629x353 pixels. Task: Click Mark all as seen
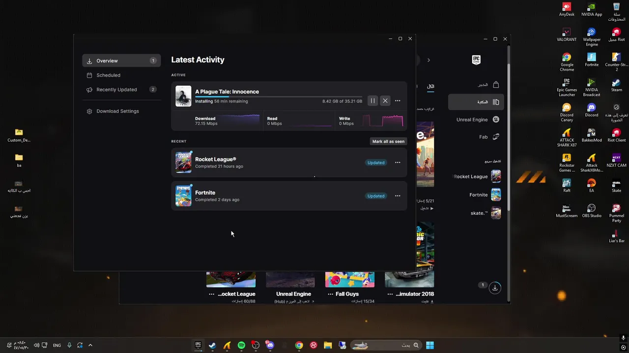pos(388,141)
